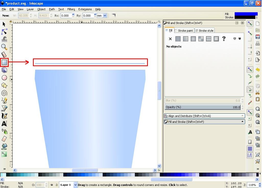Toggle snapping on the right snap bar
The width and height of the screenshot is (262, 188).
coord(250,24)
